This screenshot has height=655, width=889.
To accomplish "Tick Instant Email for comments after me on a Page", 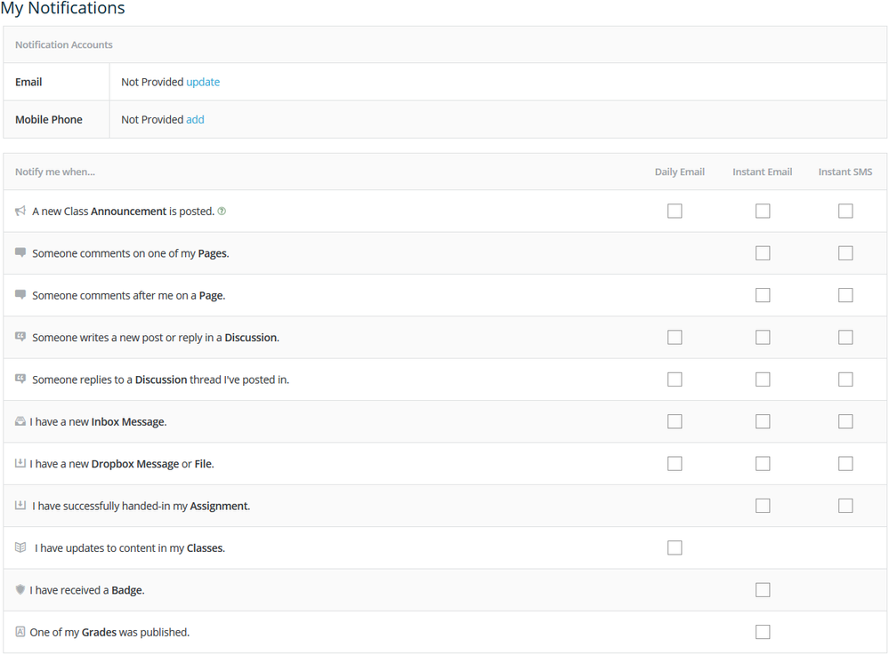I will click(x=763, y=295).
